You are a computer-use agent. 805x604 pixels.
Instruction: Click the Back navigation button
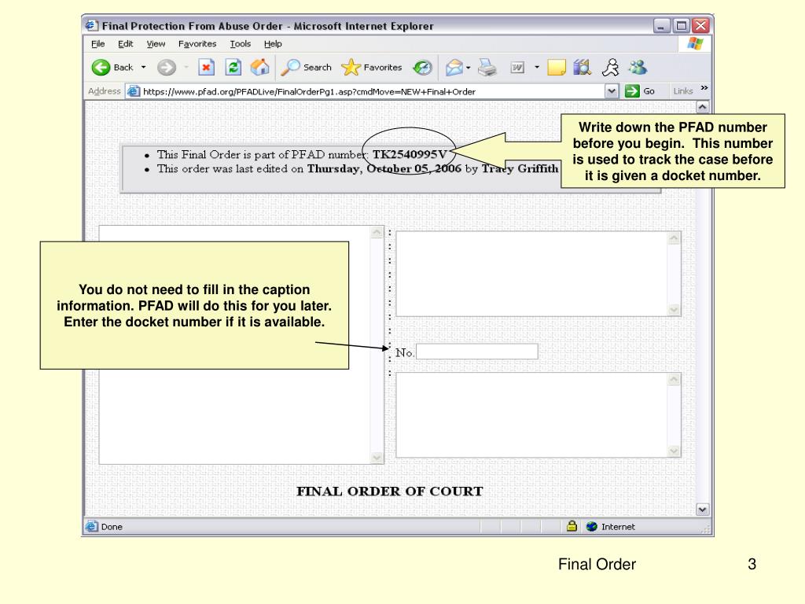(112, 68)
